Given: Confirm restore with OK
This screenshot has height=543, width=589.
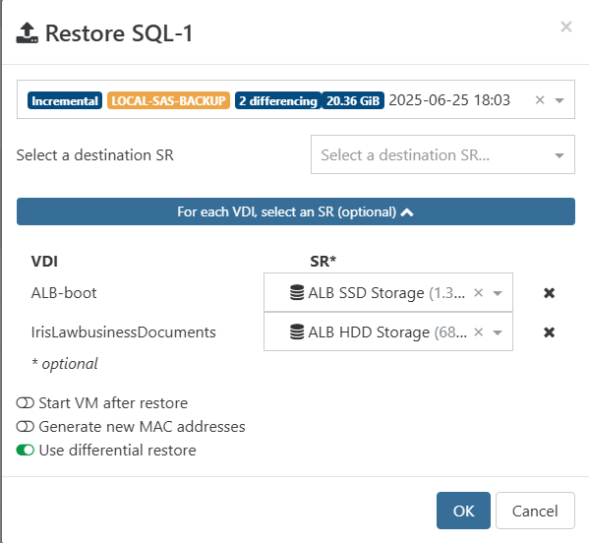Looking at the screenshot, I should click(x=463, y=511).
